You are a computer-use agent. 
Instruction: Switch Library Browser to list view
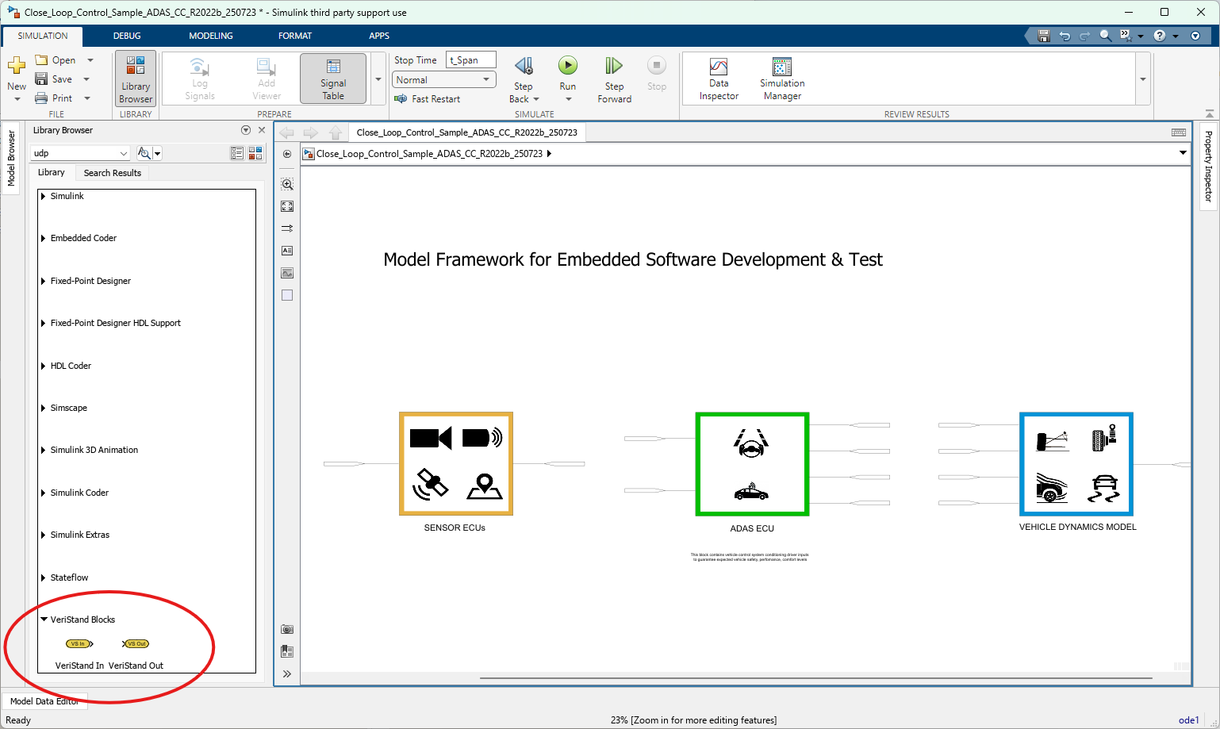(x=236, y=152)
